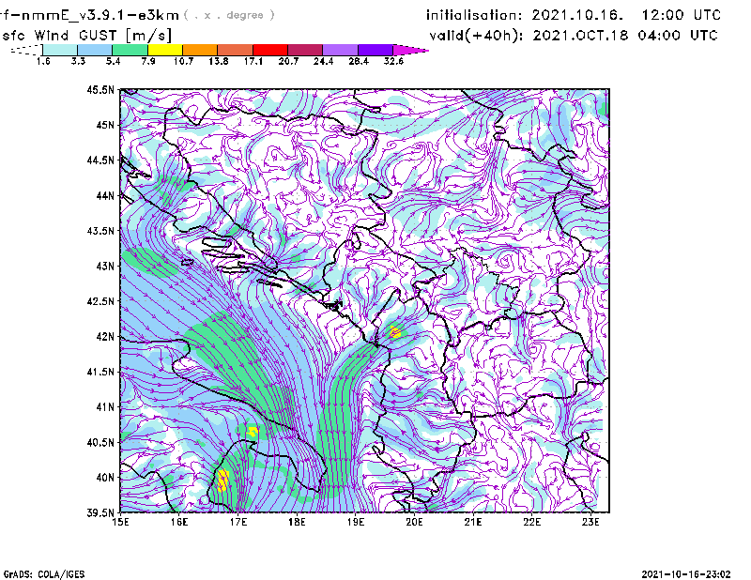751x580 pixels.
Task: Click the green 5.4–7.9 legend swatch
Action: pyautogui.click(x=130, y=50)
